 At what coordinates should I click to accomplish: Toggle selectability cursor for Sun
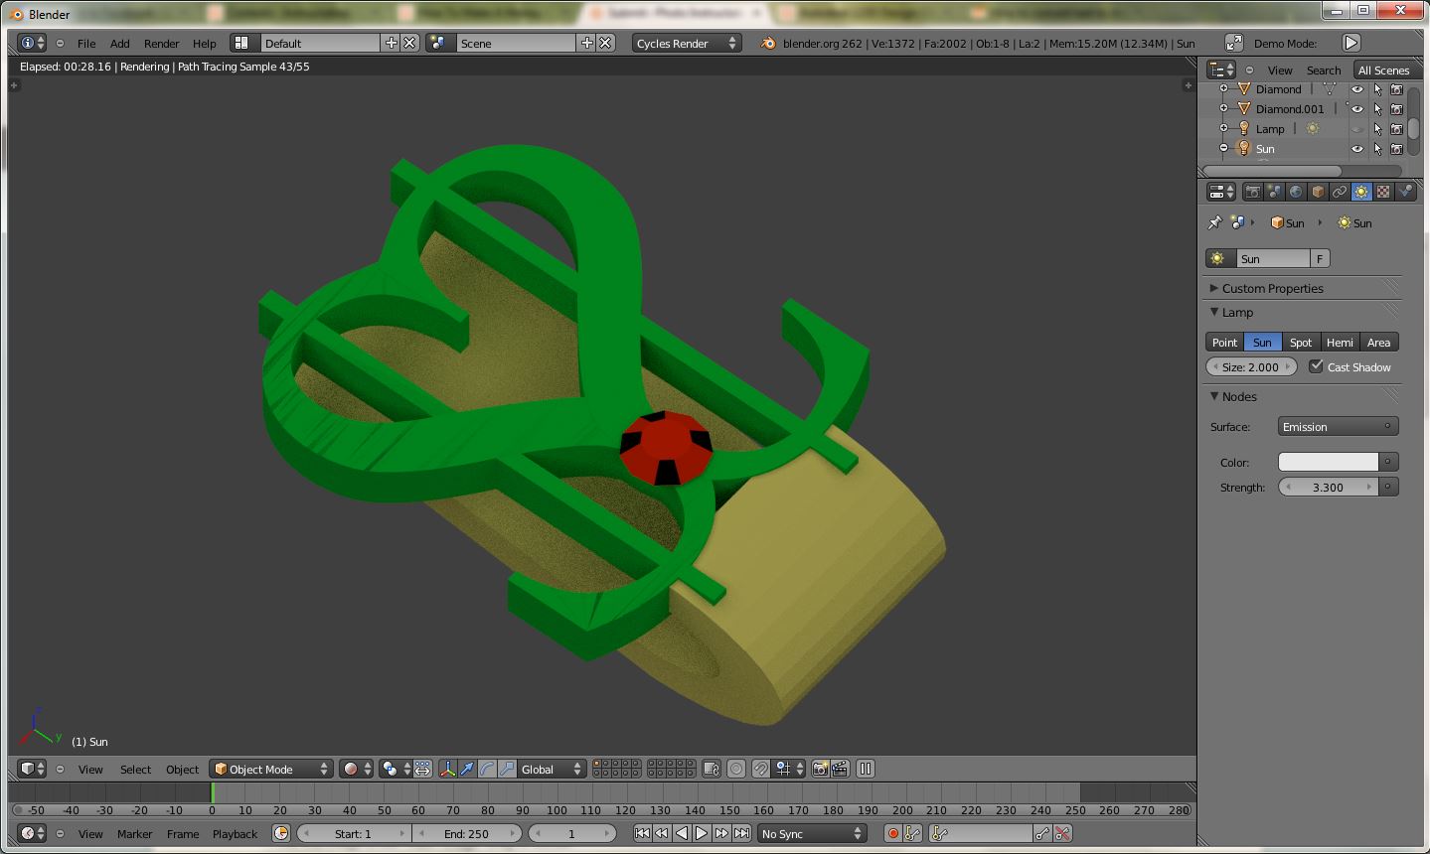[x=1377, y=149]
